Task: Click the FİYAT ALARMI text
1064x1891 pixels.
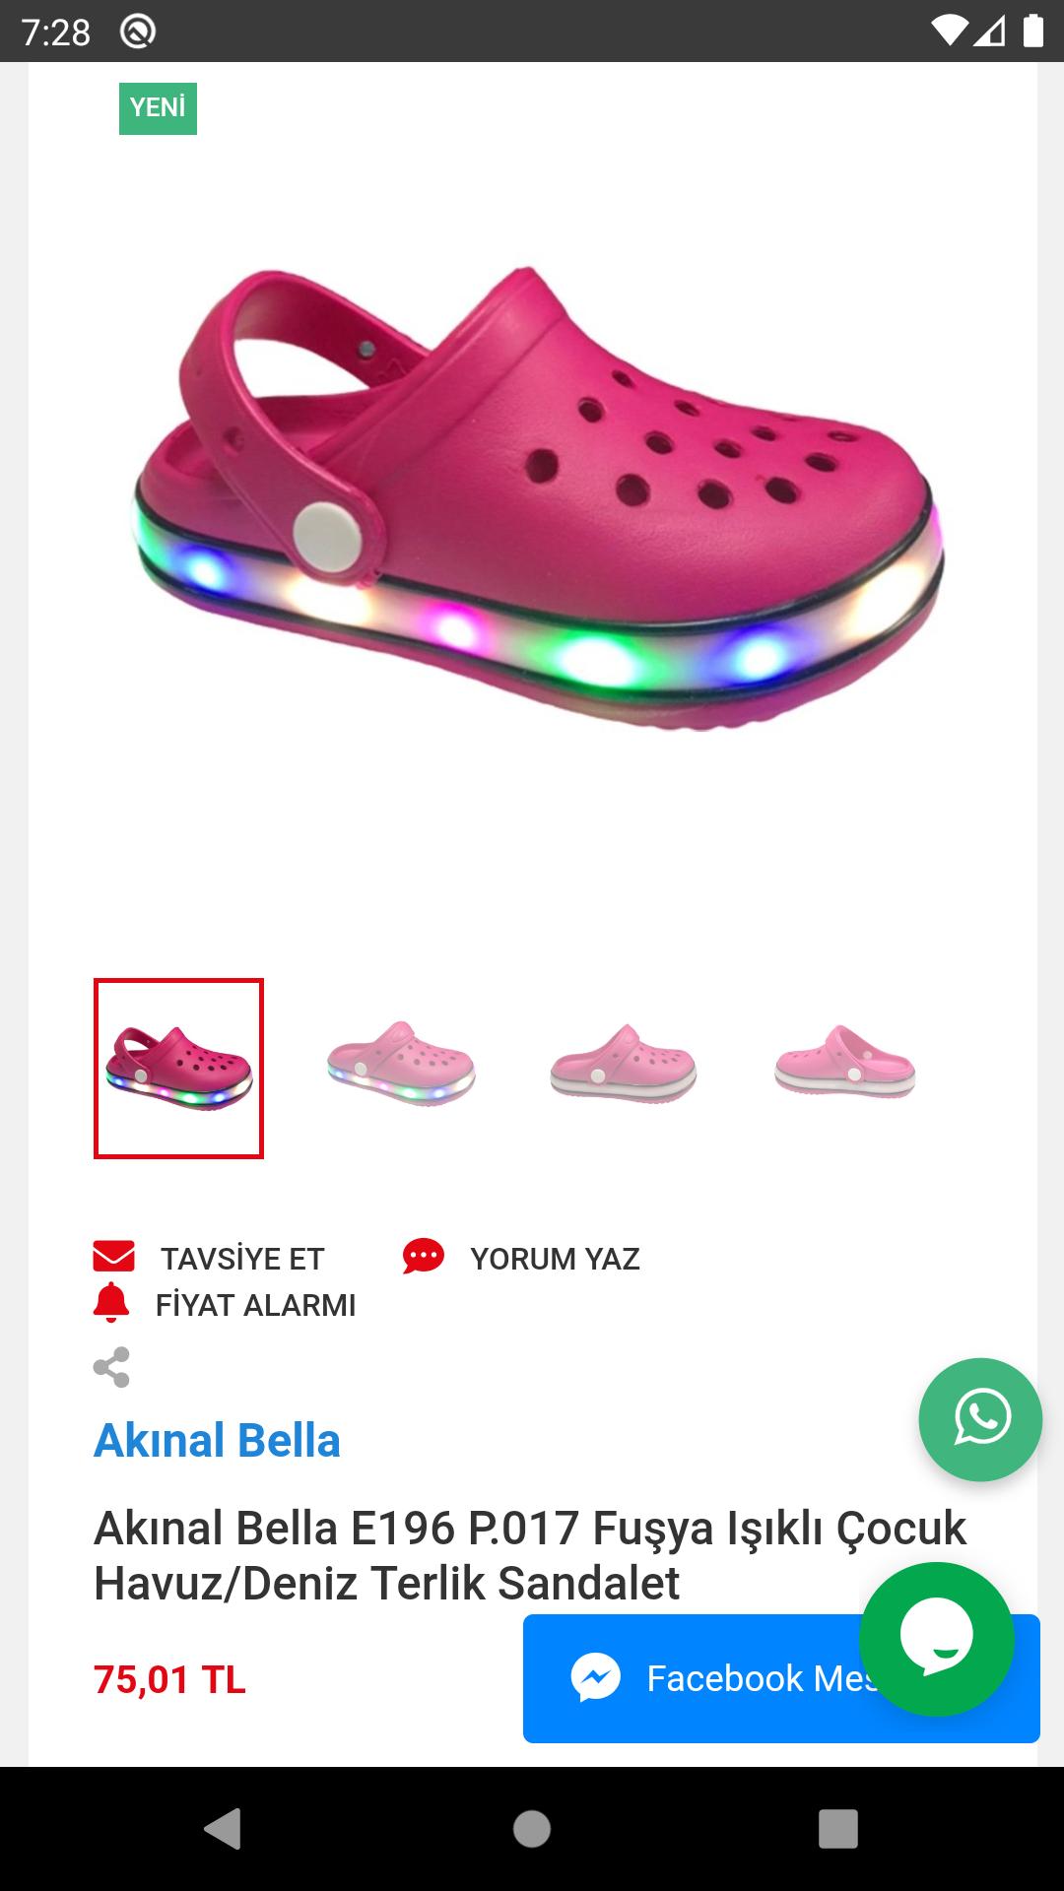Action: tap(255, 1305)
